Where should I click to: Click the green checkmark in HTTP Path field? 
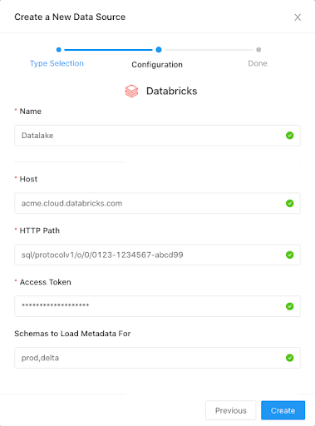click(290, 255)
